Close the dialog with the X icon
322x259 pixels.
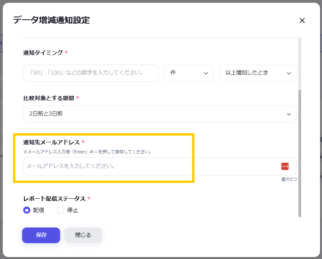(302, 20)
